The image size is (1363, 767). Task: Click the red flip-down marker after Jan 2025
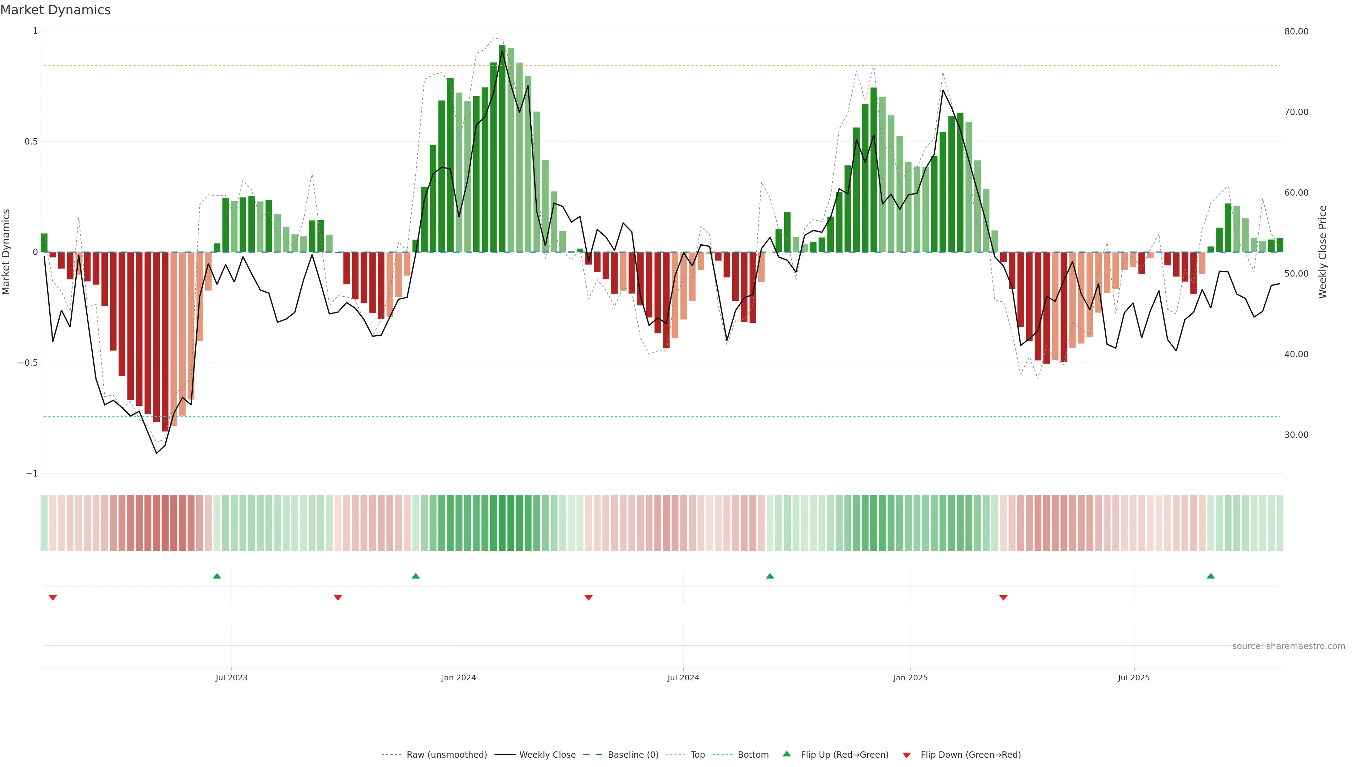[x=1003, y=598]
